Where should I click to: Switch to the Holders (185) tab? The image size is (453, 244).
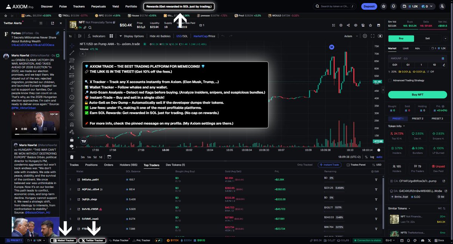click(128, 165)
